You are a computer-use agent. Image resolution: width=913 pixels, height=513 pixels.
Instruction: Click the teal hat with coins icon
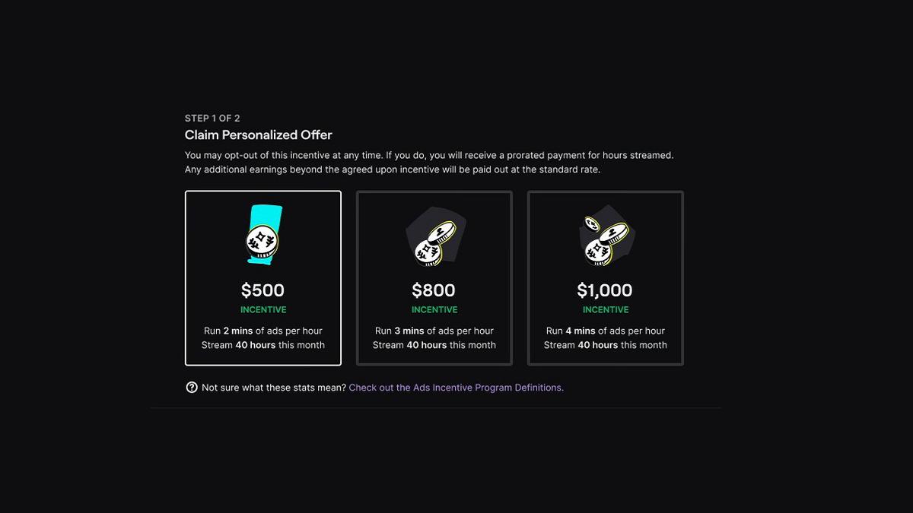pyautogui.click(x=263, y=235)
